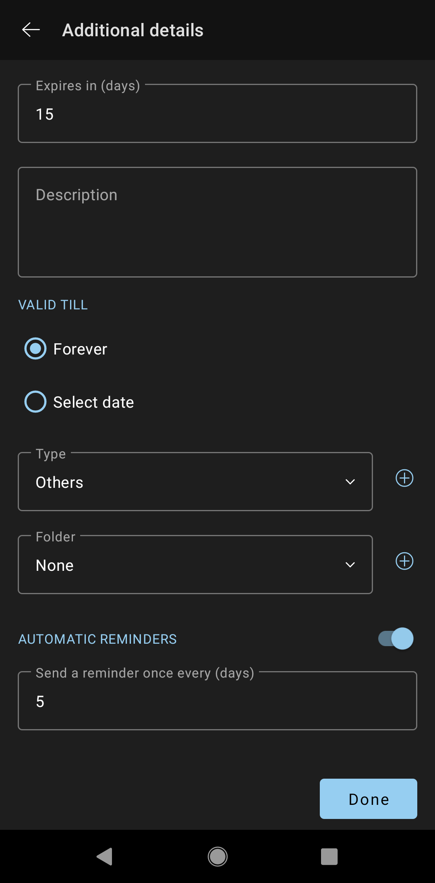
Task: Add a new Type with plus icon
Action: [404, 478]
